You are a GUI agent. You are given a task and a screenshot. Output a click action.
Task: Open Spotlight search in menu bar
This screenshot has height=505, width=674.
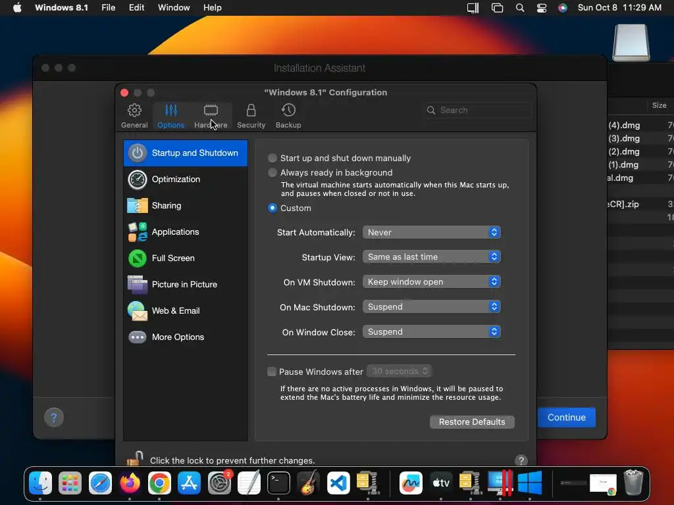(520, 8)
